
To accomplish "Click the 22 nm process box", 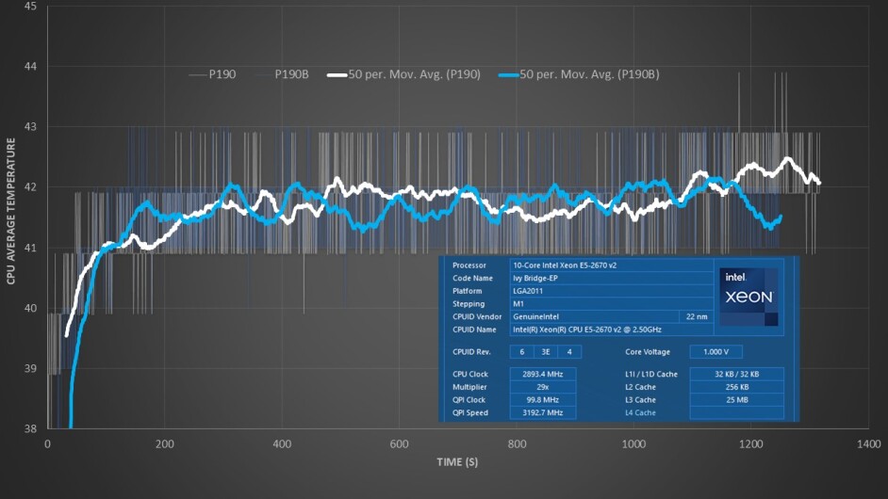I will click(697, 317).
